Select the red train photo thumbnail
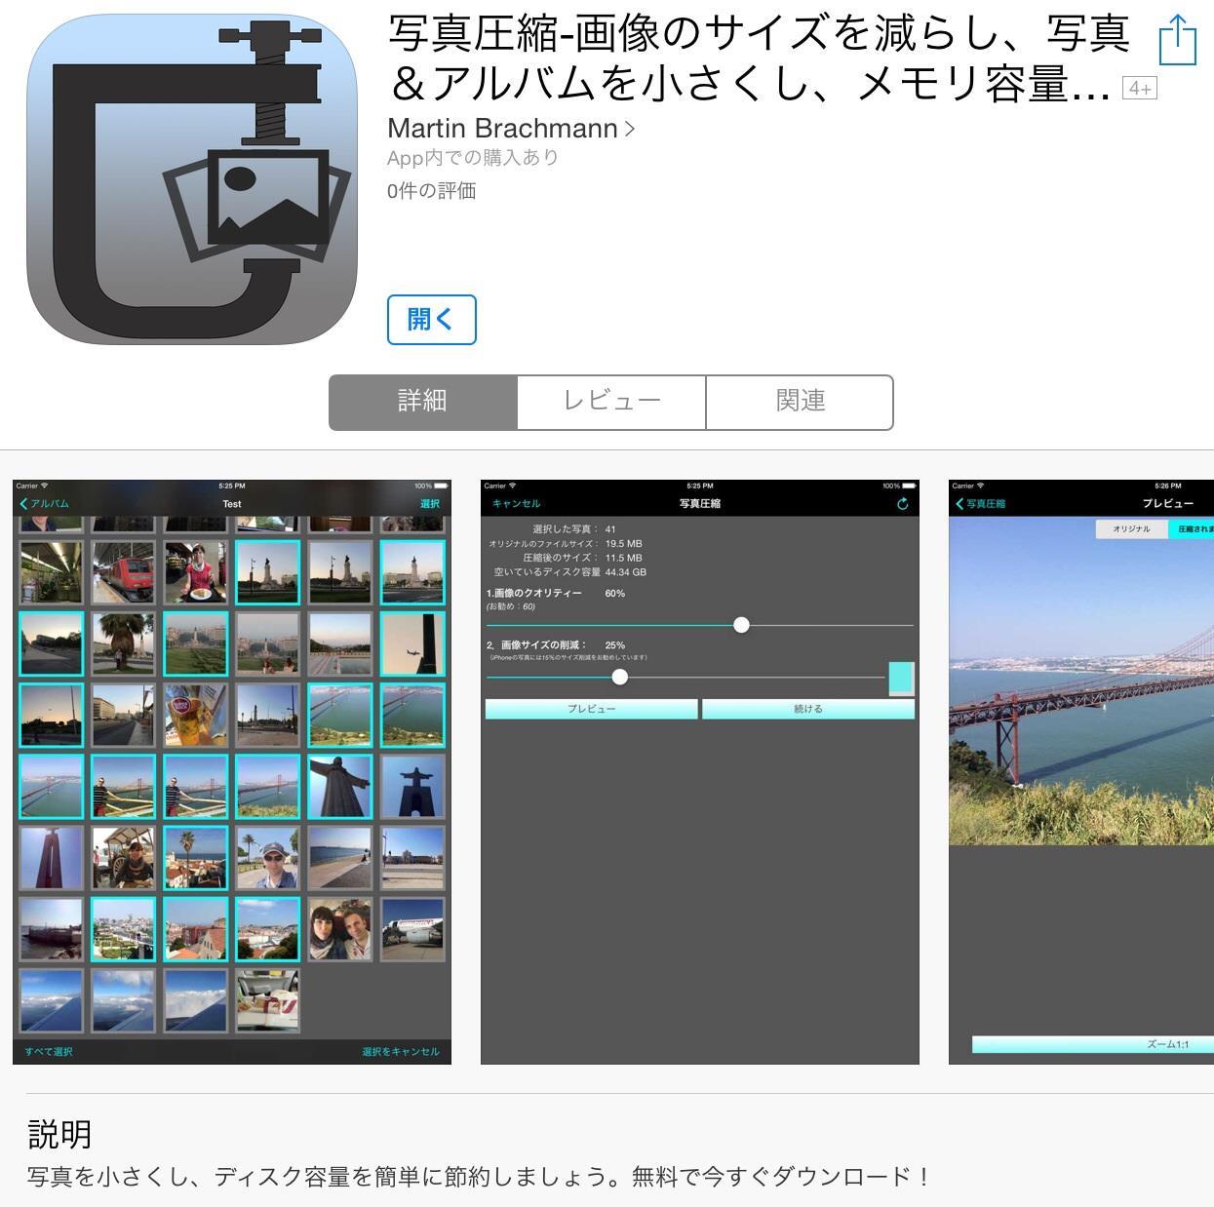The image size is (1214, 1207). tap(124, 572)
